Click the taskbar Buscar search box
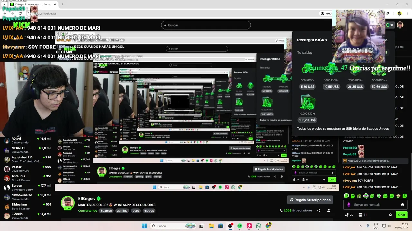 click(x=173, y=226)
